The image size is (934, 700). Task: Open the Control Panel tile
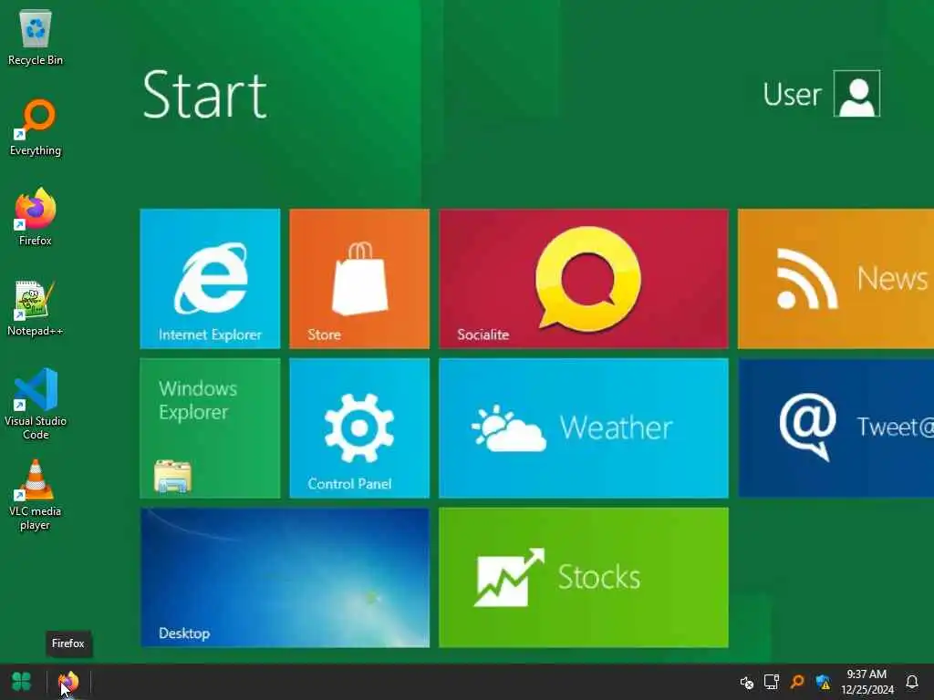359,428
